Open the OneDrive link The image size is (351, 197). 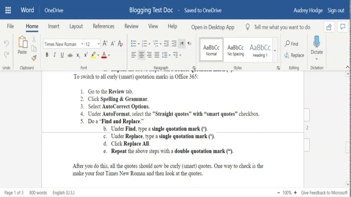click(54, 11)
